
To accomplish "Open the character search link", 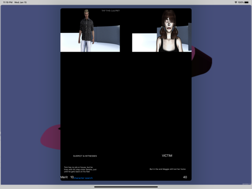I will click(x=83, y=178).
